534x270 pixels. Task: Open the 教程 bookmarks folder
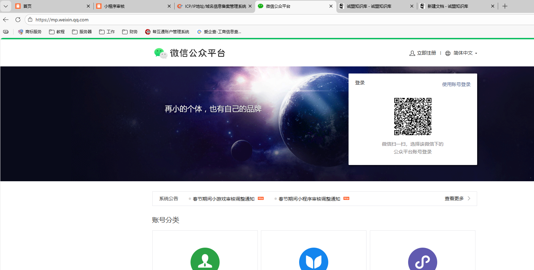(57, 32)
